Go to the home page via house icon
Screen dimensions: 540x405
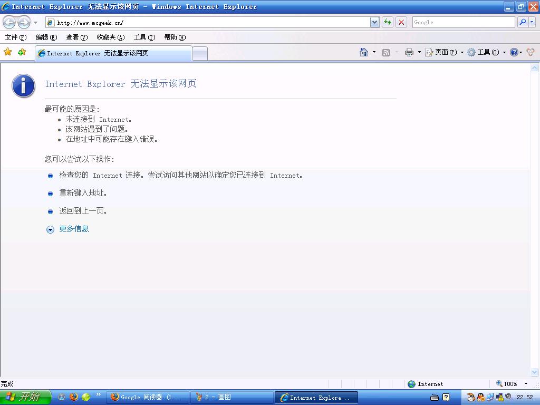tap(364, 52)
